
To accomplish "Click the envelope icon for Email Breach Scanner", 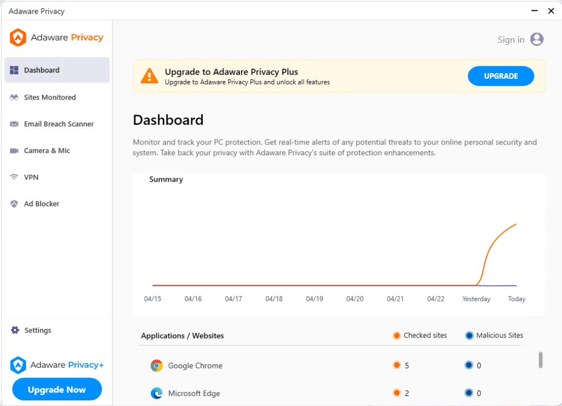I will click(x=15, y=124).
